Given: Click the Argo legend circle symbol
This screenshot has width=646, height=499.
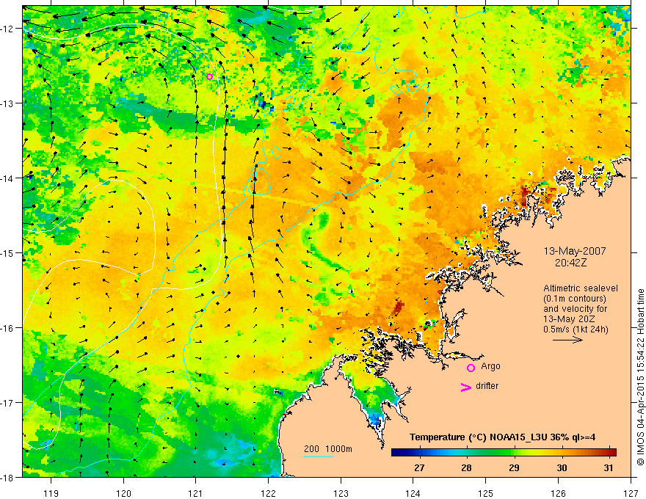Looking at the screenshot, I should (471, 368).
